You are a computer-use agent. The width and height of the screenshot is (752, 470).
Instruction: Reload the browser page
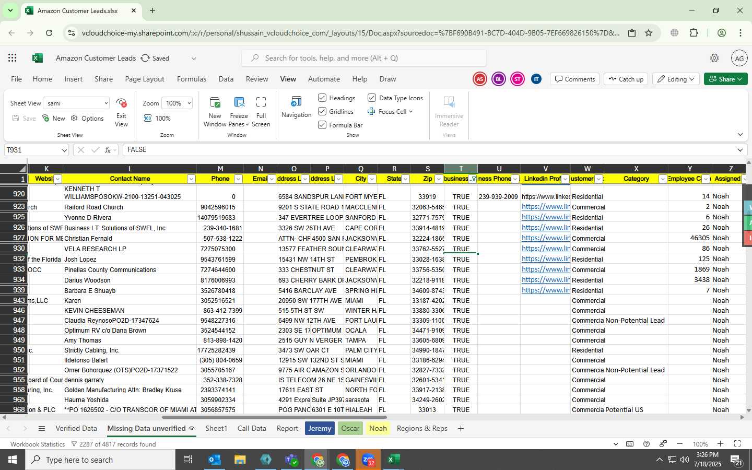(49, 33)
